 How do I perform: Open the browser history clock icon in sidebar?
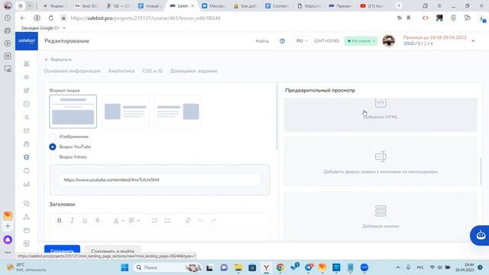tap(8, 18)
